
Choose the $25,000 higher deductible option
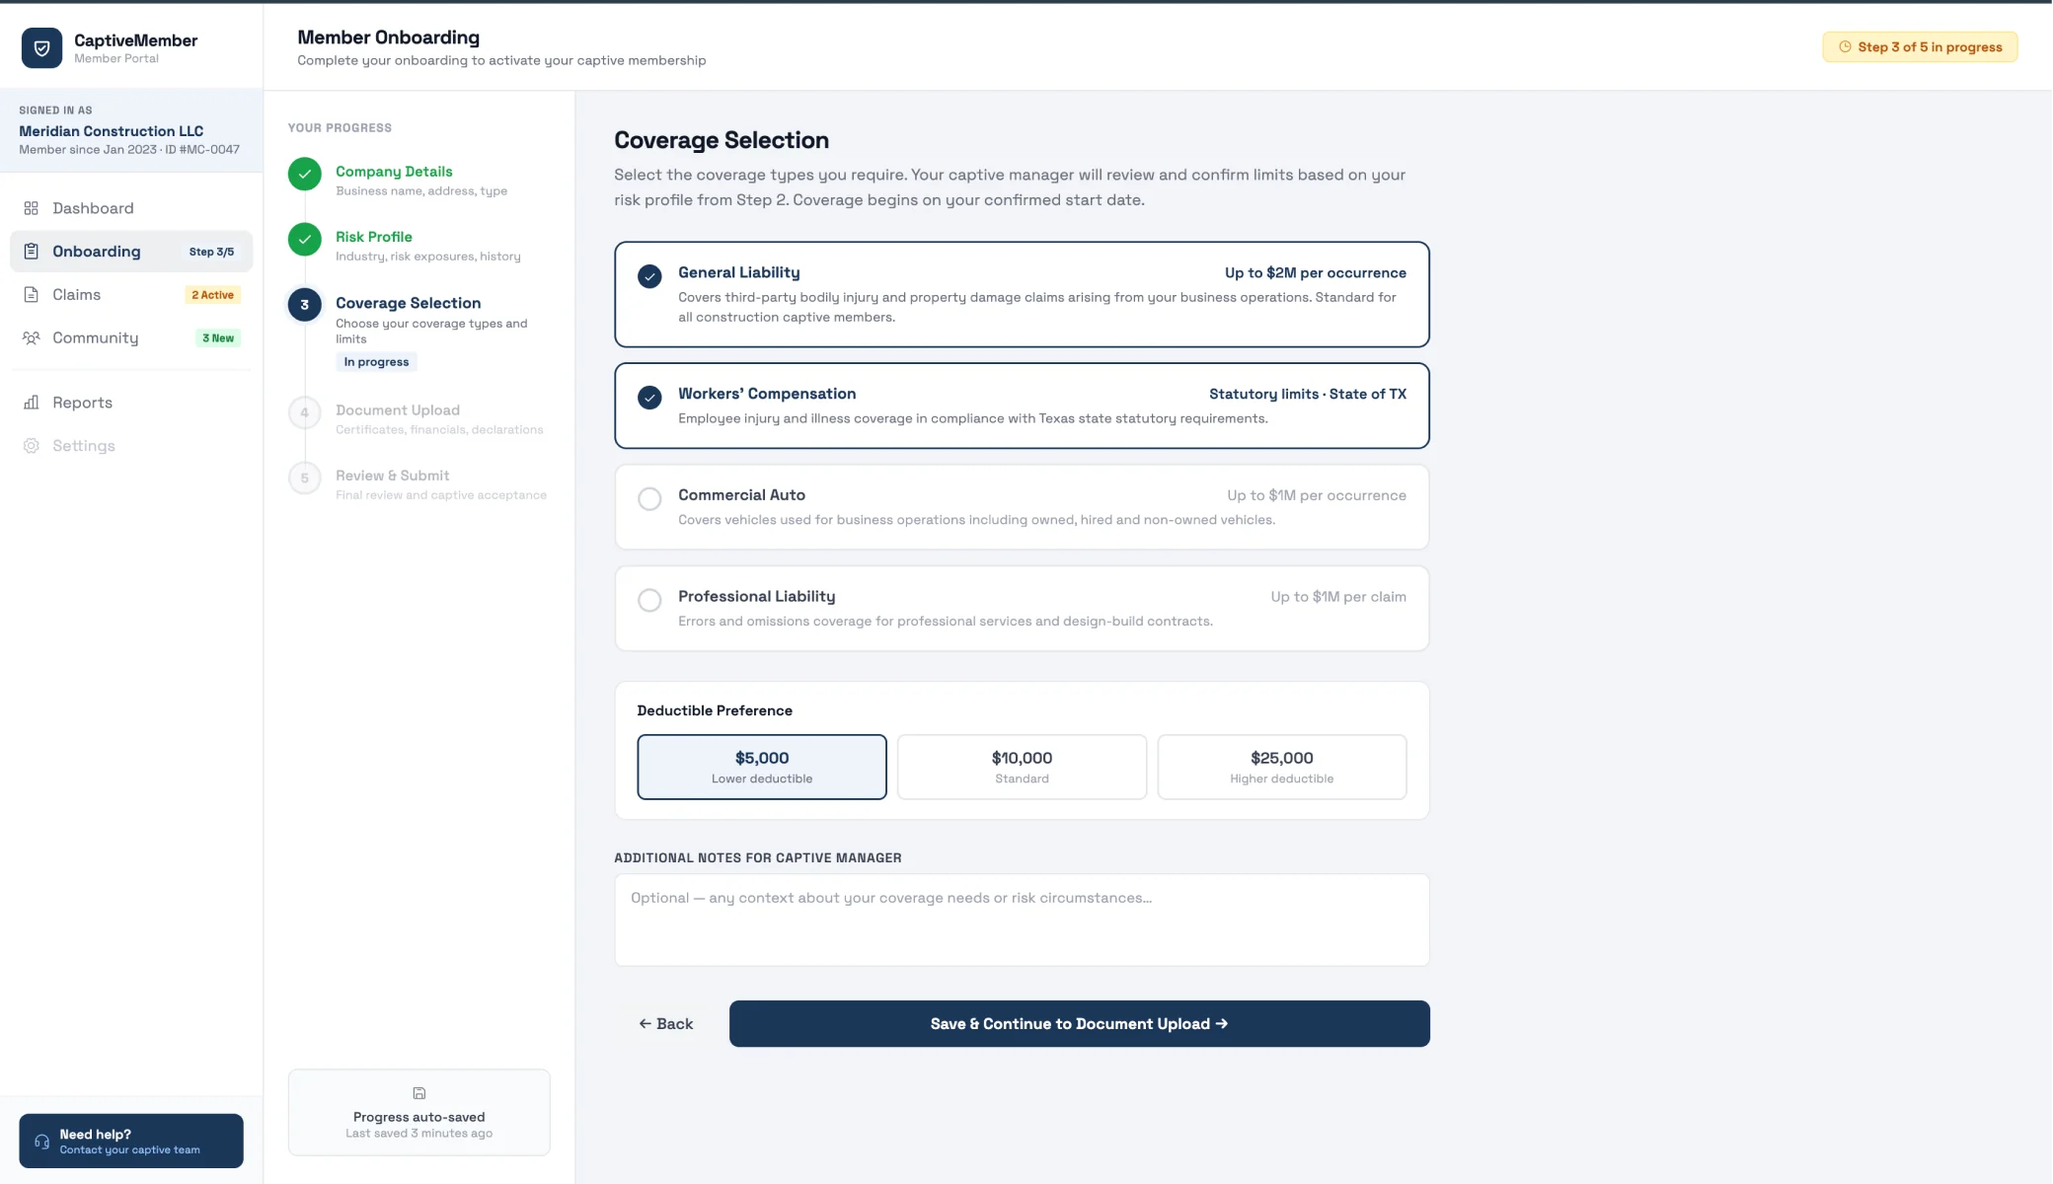[1281, 767]
